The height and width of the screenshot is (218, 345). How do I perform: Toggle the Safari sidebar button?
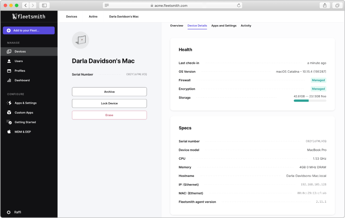point(44,5)
